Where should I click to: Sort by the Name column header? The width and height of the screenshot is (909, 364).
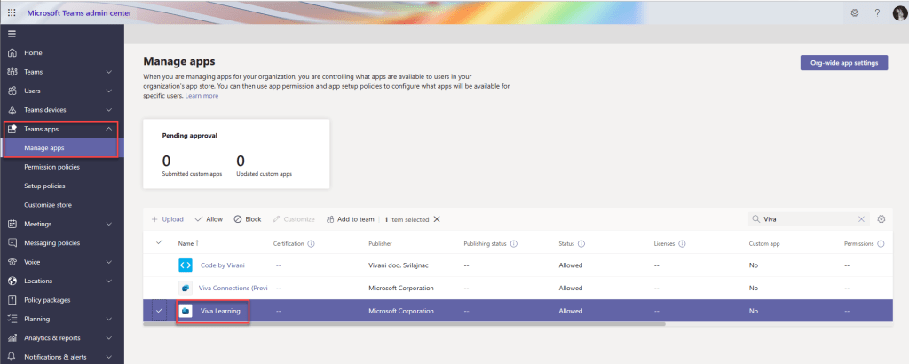188,244
